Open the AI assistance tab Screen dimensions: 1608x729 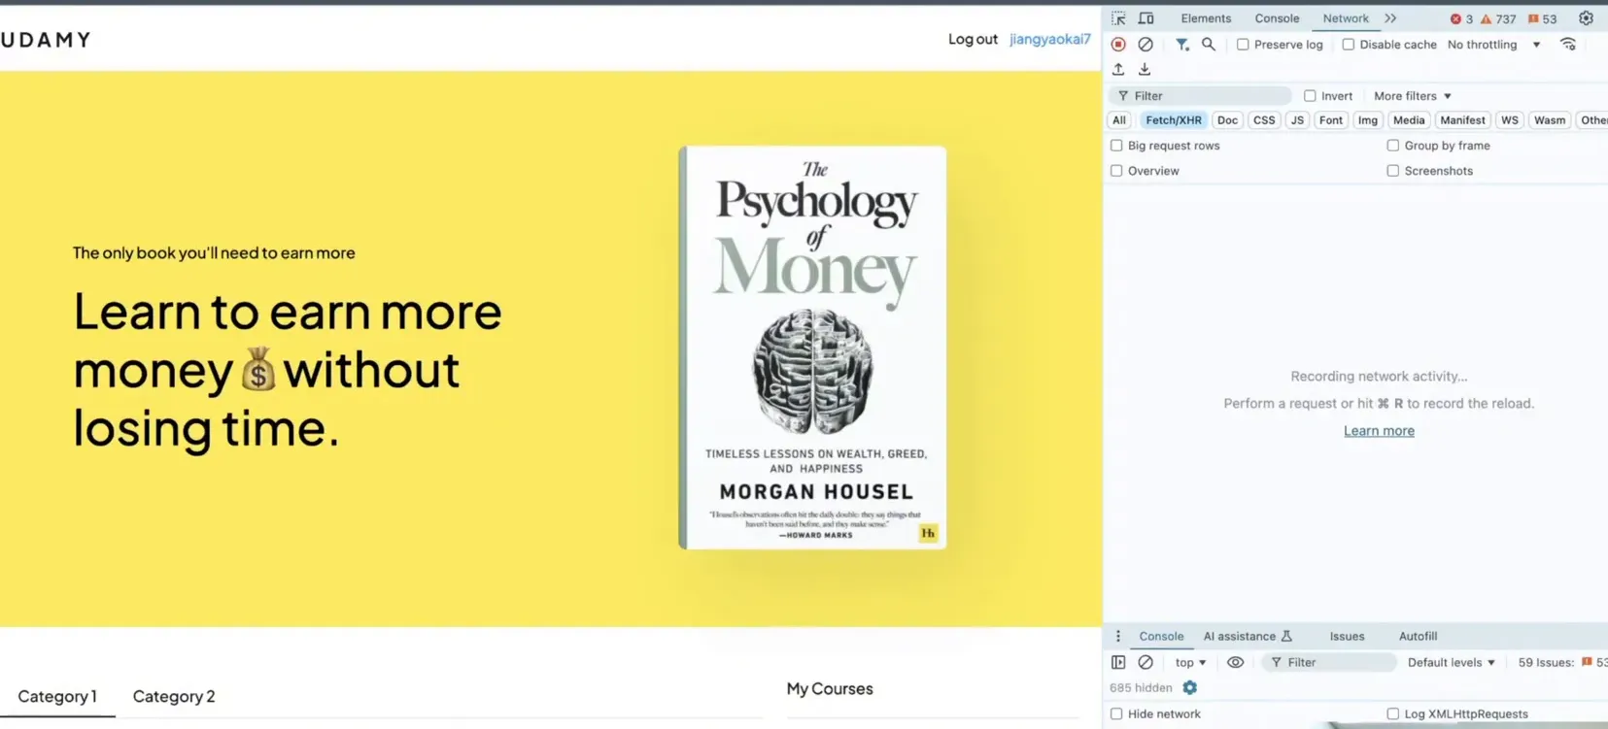click(x=1248, y=636)
